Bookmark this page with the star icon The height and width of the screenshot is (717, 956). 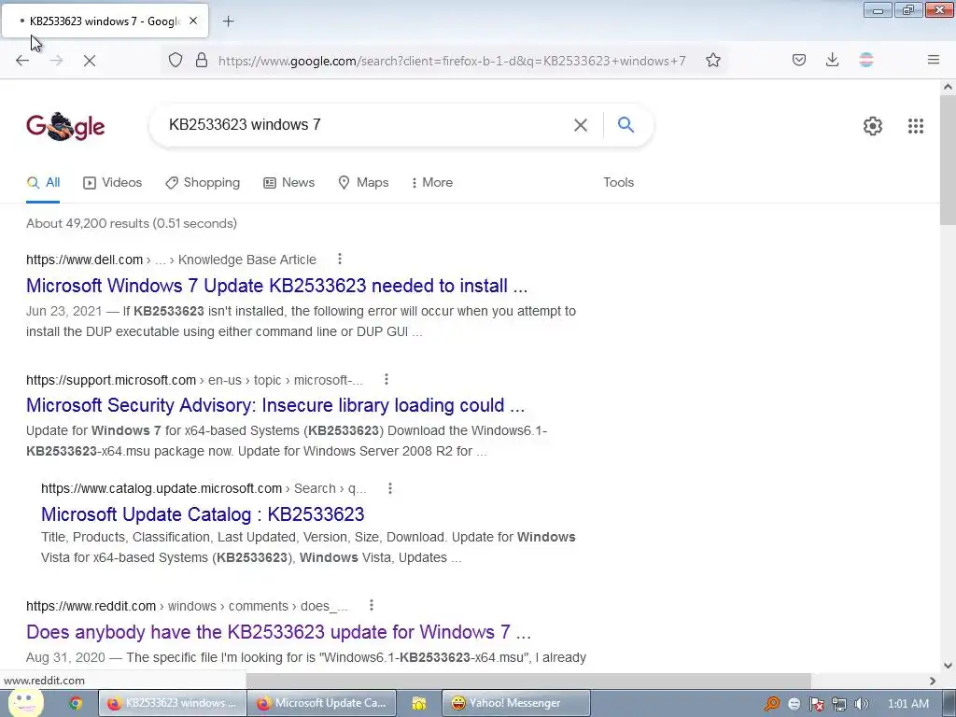(713, 61)
